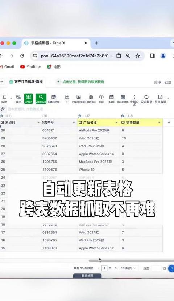174x301 pixels.
Task: Open the 地图 bookmark
Action: click(54, 67)
